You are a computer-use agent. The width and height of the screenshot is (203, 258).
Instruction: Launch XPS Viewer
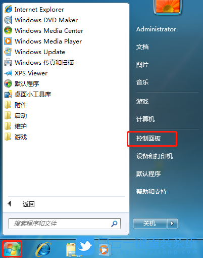tap(26, 73)
